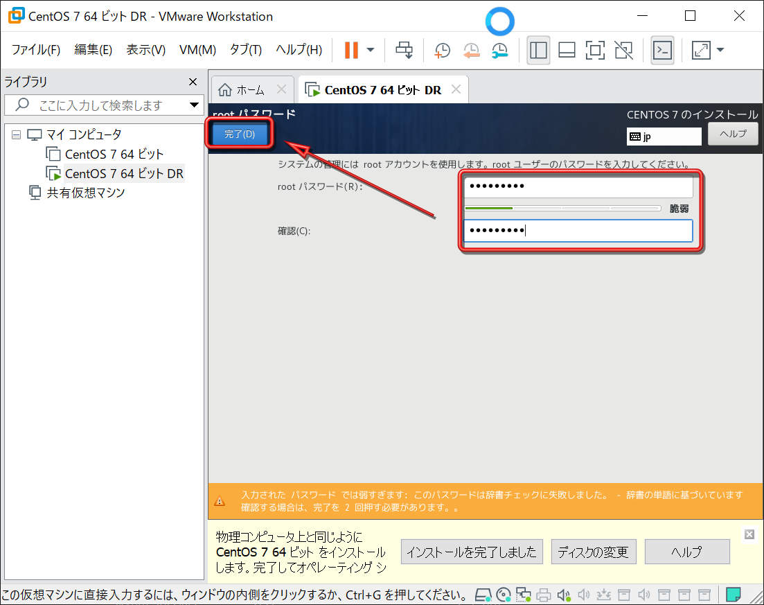Open the タブ(T) menu
This screenshot has width=764, height=605.
[x=246, y=50]
